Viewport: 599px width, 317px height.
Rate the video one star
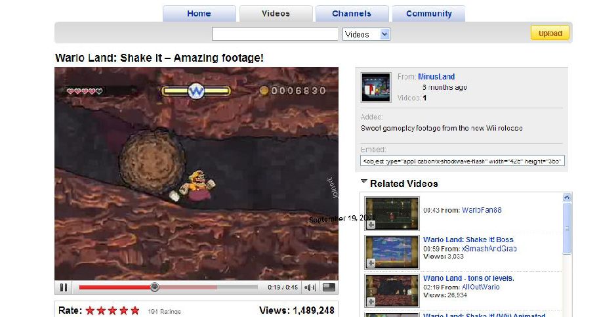point(91,310)
